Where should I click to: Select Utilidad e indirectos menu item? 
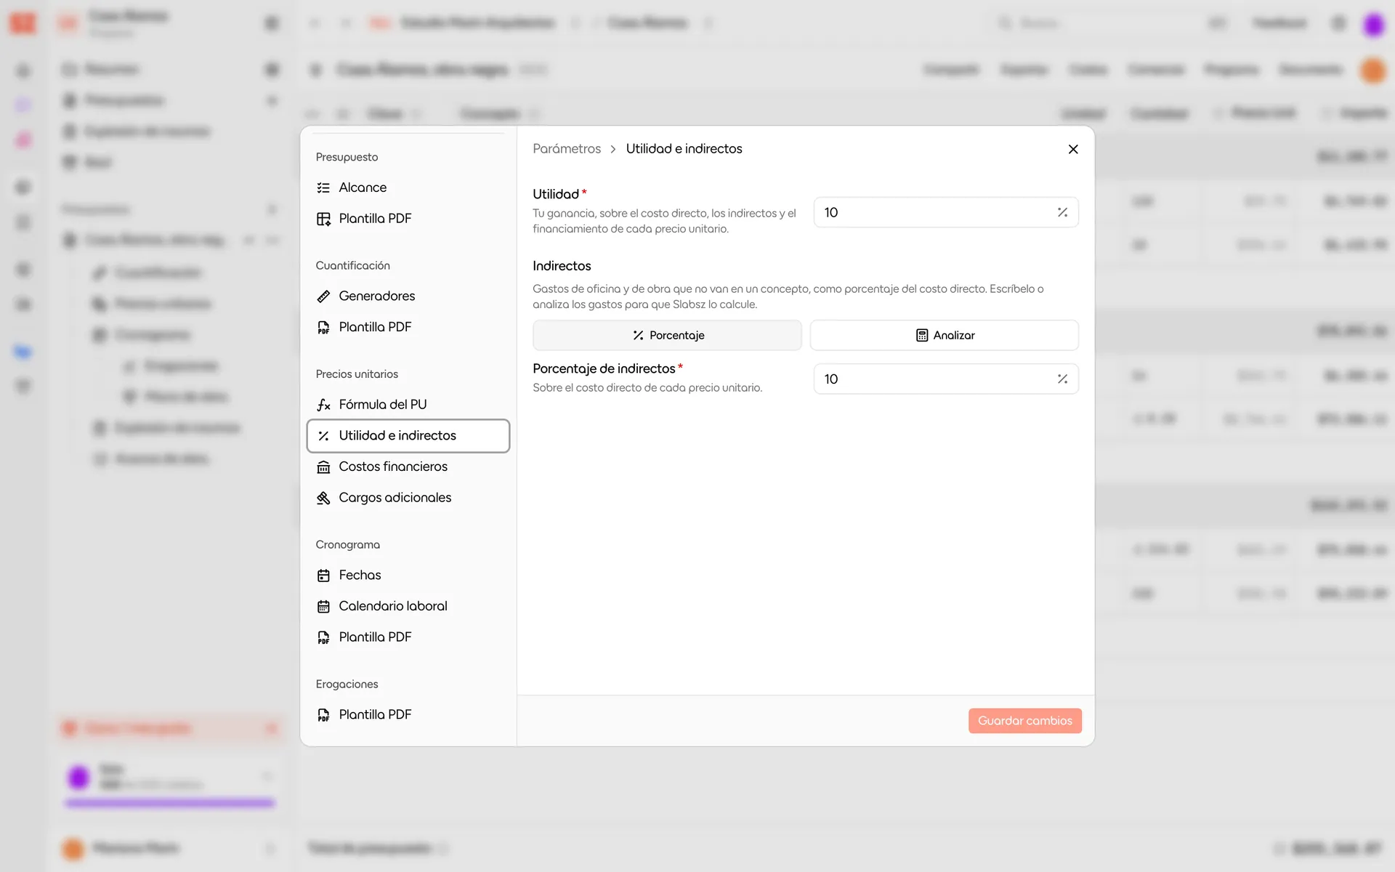tap(408, 435)
